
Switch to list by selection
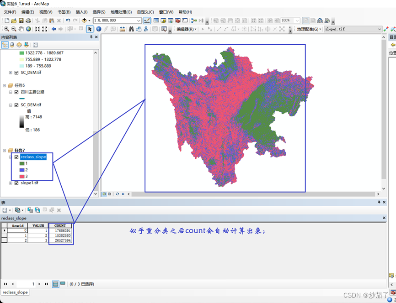click(x=26, y=45)
